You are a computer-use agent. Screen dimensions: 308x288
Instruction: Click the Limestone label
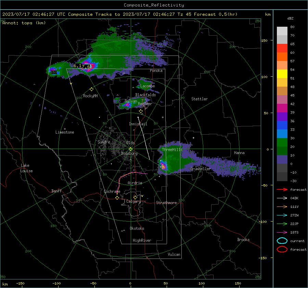pyautogui.click(x=65, y=132)
